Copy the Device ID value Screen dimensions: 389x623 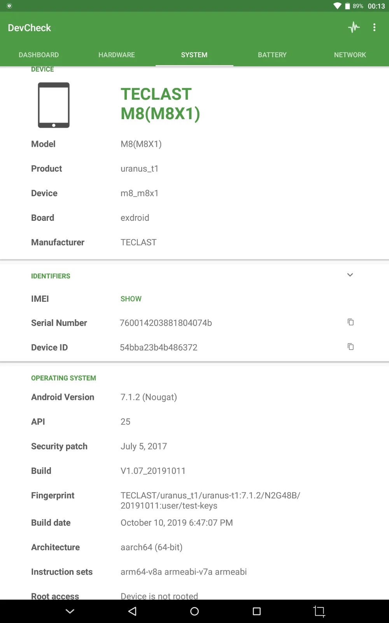tap(350, 347)
